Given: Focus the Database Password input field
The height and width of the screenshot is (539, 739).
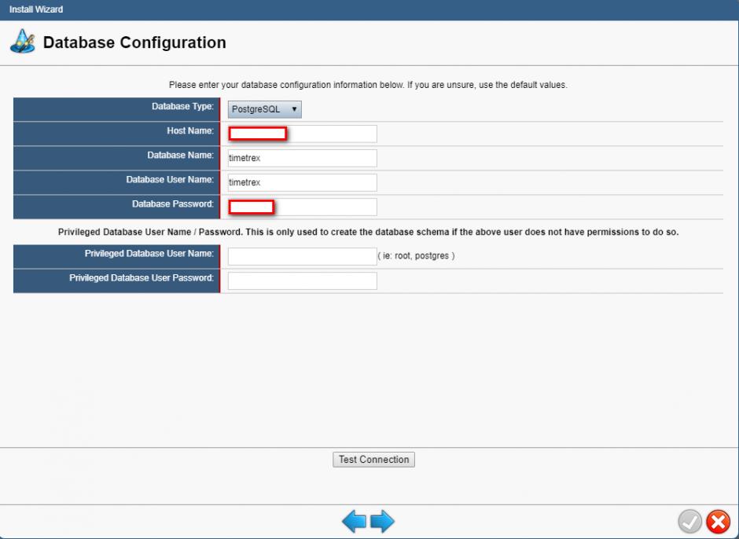Looking at the screenshot, I should (303, 207).
